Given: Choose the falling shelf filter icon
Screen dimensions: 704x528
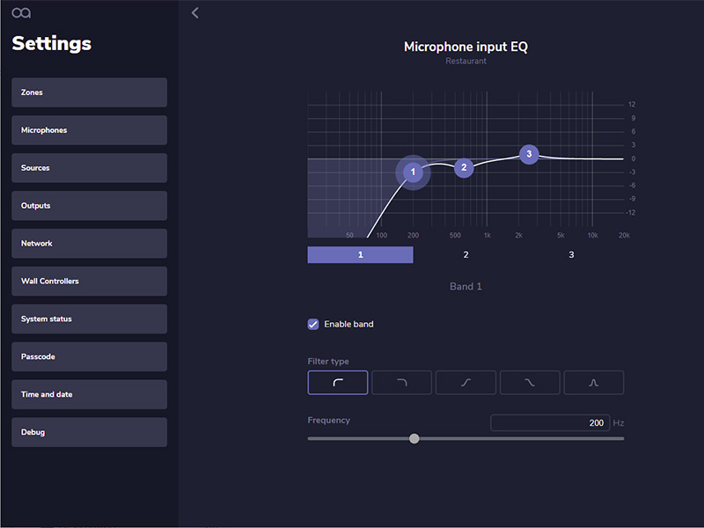Looking at the screenshot, I should click(530, 382).
